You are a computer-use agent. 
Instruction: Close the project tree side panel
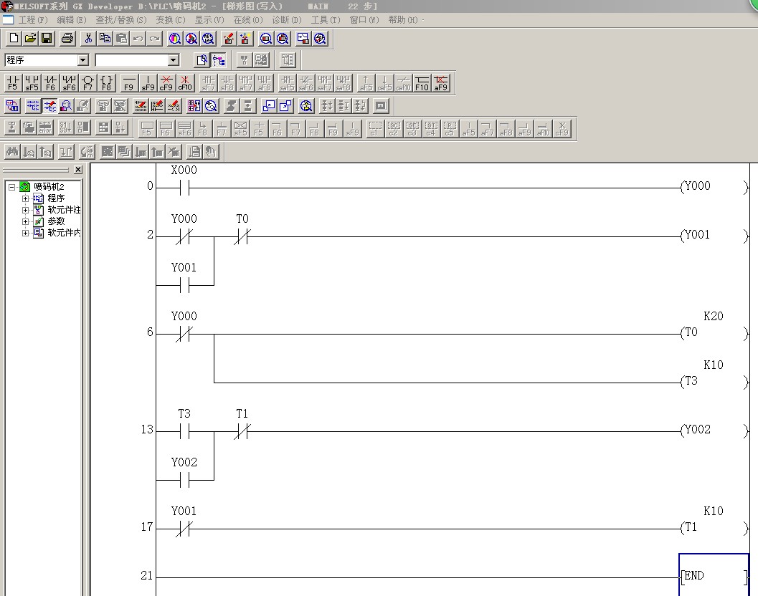(78, 170)
